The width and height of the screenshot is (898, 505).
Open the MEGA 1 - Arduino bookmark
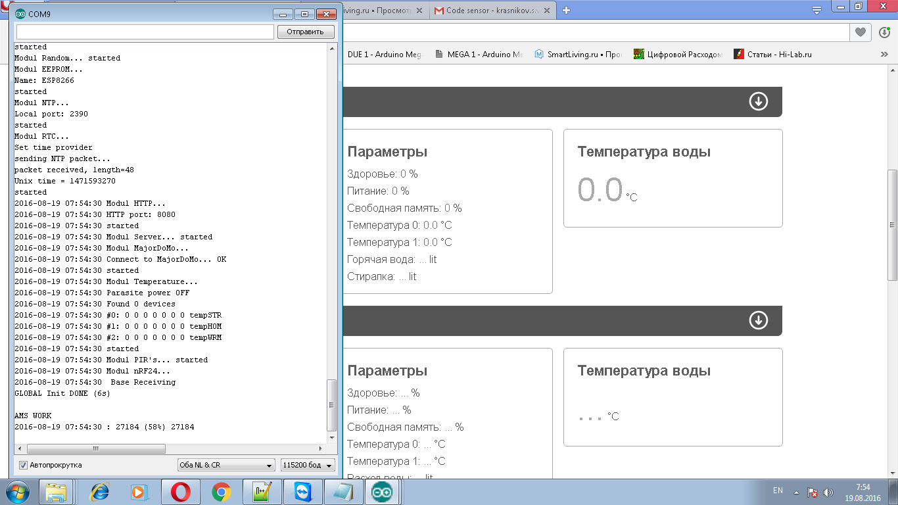(x=478, y=55)
